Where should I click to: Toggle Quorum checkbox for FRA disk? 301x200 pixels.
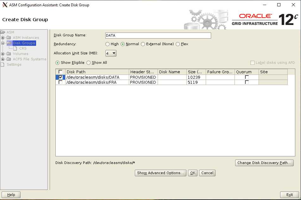click(247, 82)
